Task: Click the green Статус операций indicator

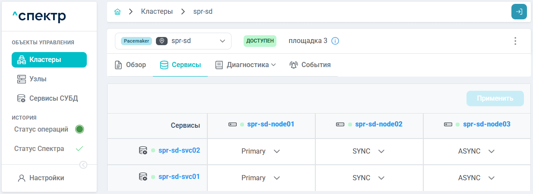Action: 79,129
